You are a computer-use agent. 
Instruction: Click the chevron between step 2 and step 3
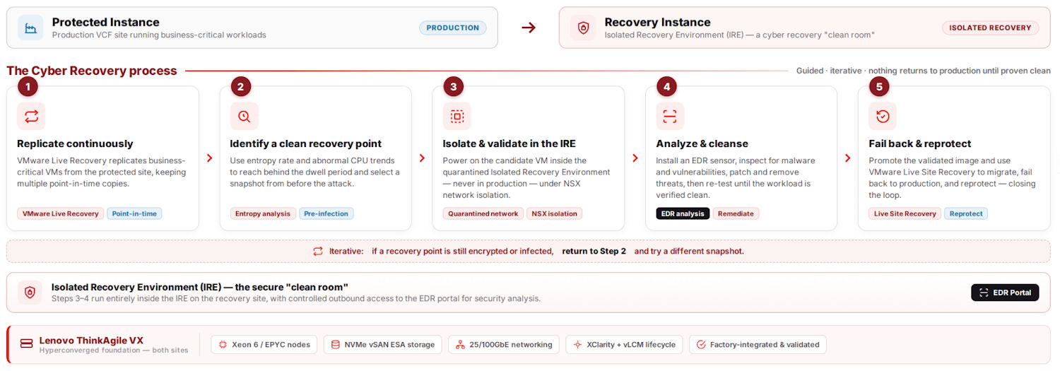[x=422, y=158]
